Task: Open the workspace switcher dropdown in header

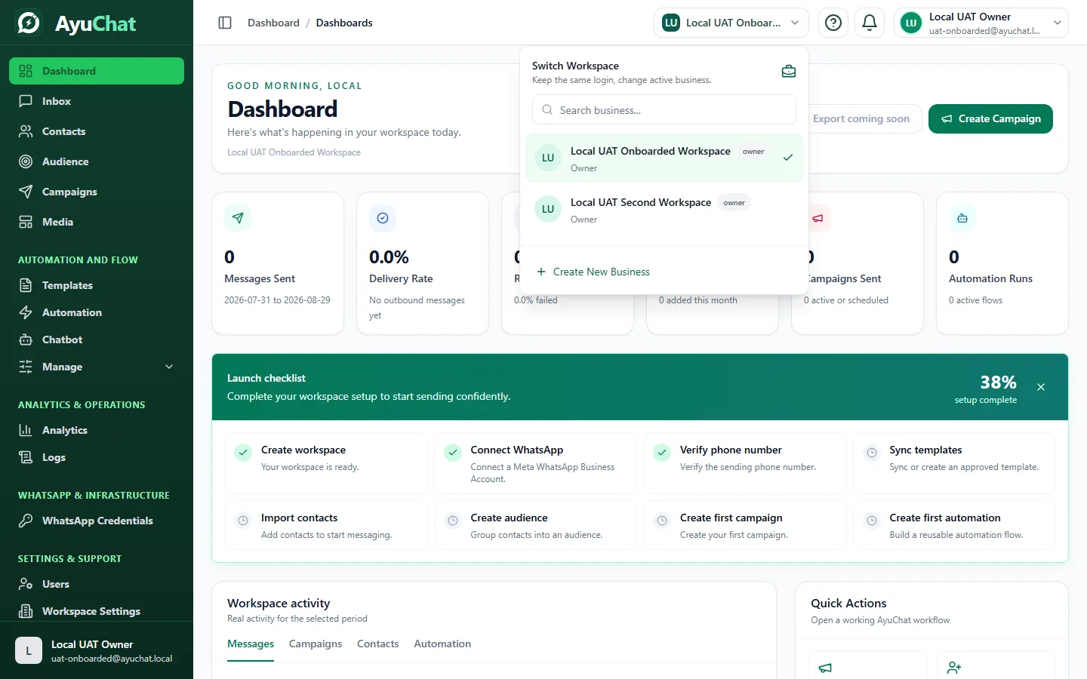Action: pos(731,23)
